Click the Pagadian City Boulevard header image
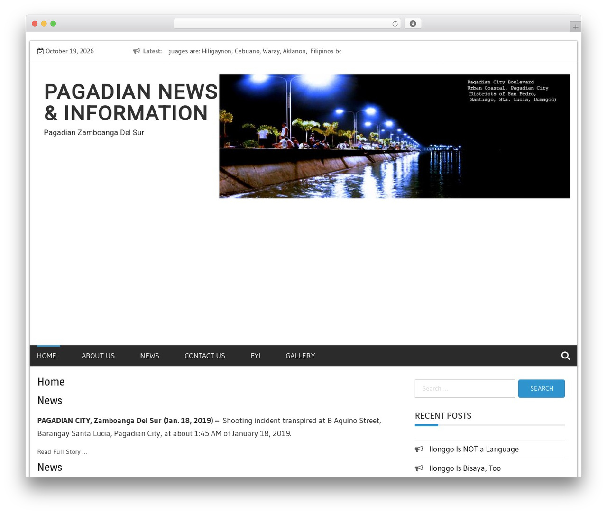 [394, 136]
